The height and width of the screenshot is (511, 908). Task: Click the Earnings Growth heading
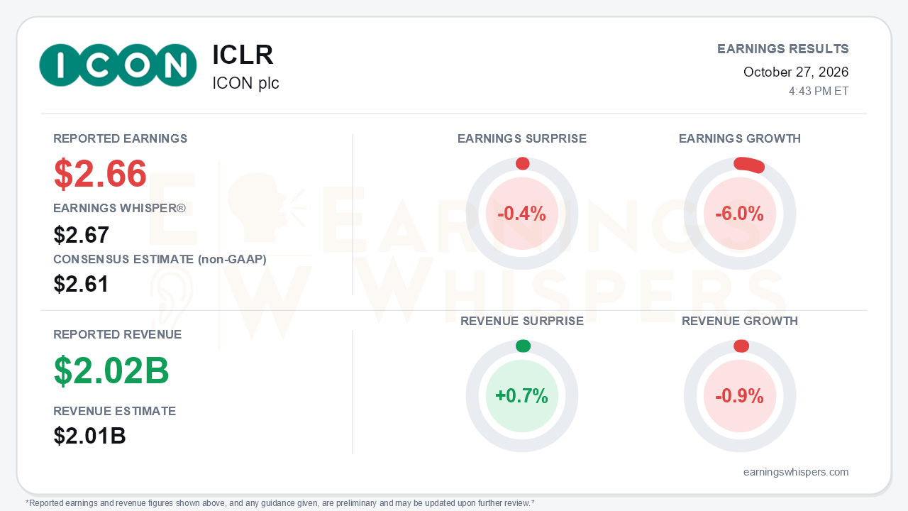tap(740, 138)
